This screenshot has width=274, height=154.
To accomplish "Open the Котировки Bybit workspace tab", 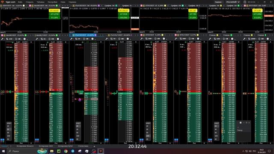I will click(x=65, y=146).
